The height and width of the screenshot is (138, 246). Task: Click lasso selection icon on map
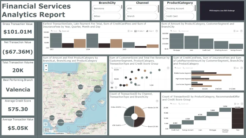pos(46,124)
